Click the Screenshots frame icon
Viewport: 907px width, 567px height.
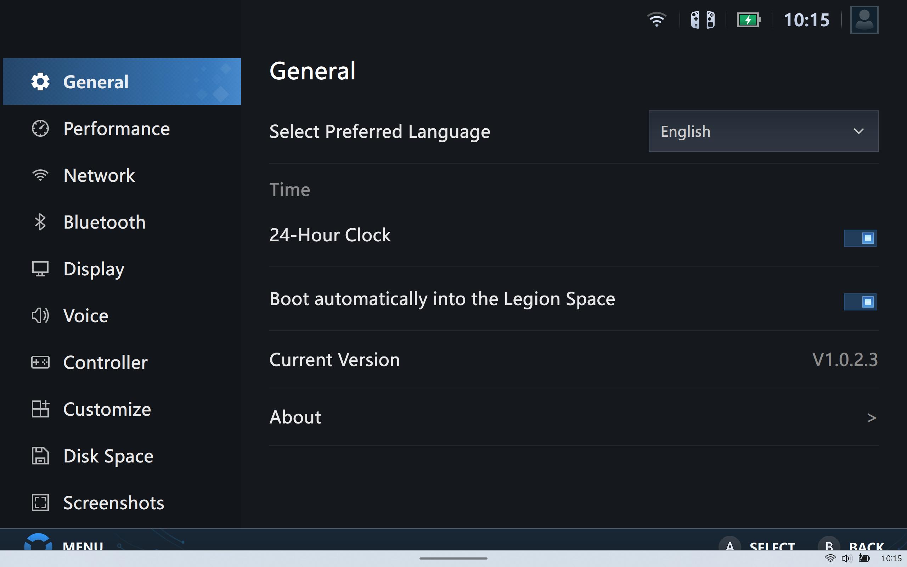pos(40,503)
